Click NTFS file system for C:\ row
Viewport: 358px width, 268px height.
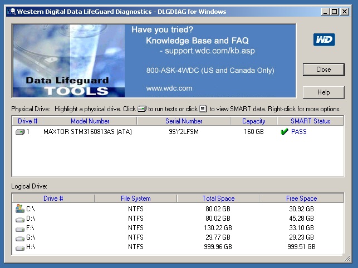136,209
